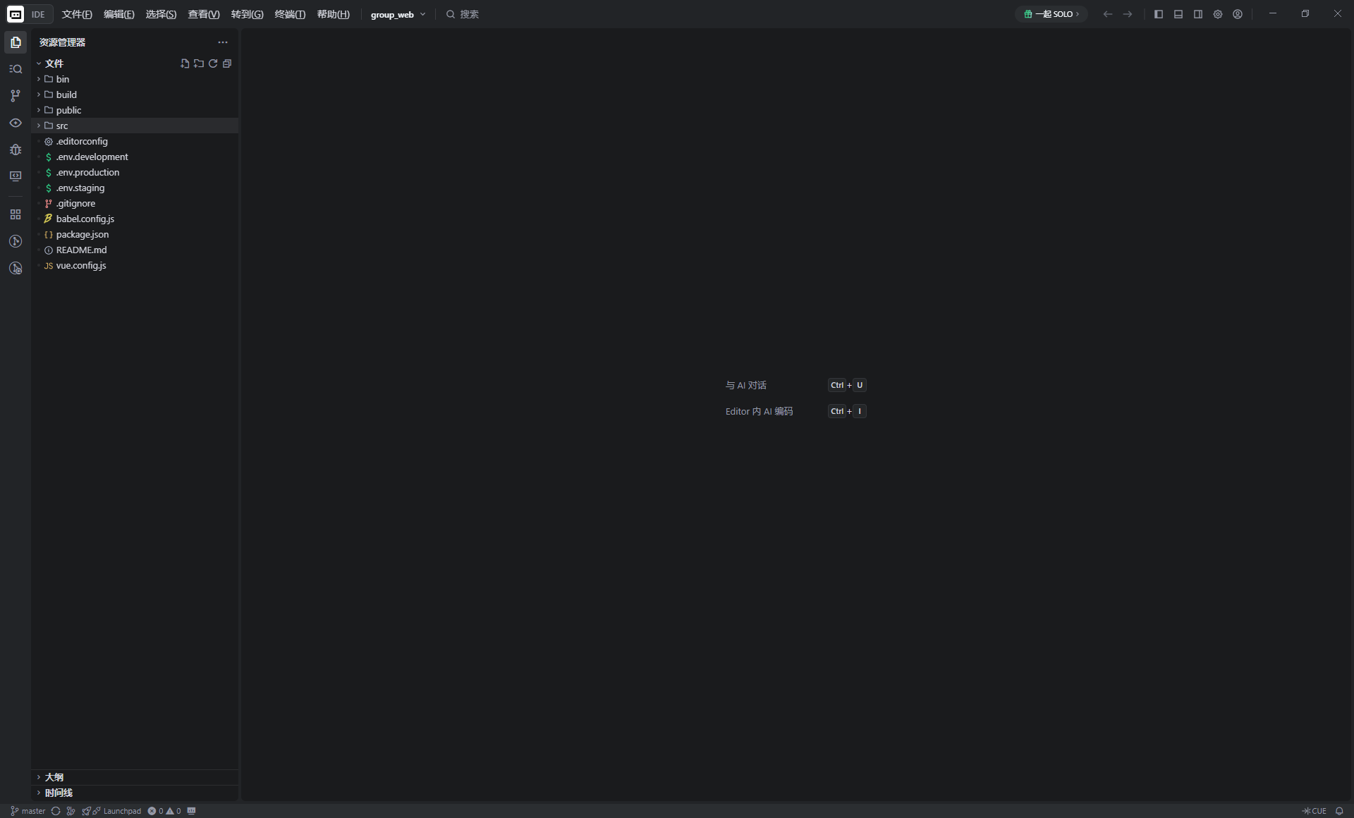Open the Run and Debug panel
The width and height of the screenshot is (1354, 818).
(16, 149)
